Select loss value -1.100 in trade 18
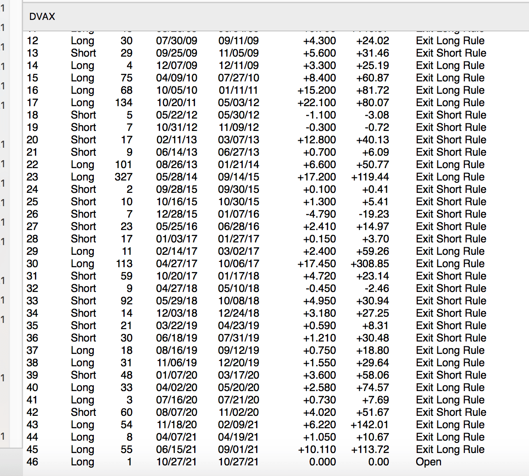This screenshot has width=529, height=476. (321, 115)
